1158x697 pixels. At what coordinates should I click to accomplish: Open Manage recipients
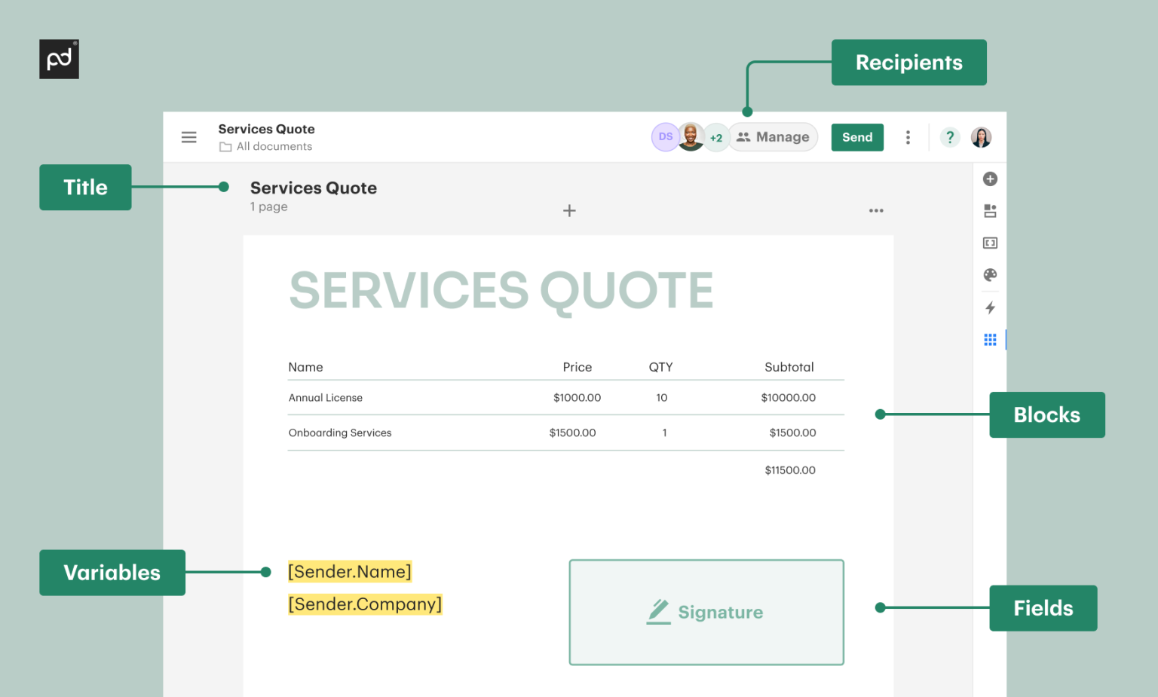774,137
